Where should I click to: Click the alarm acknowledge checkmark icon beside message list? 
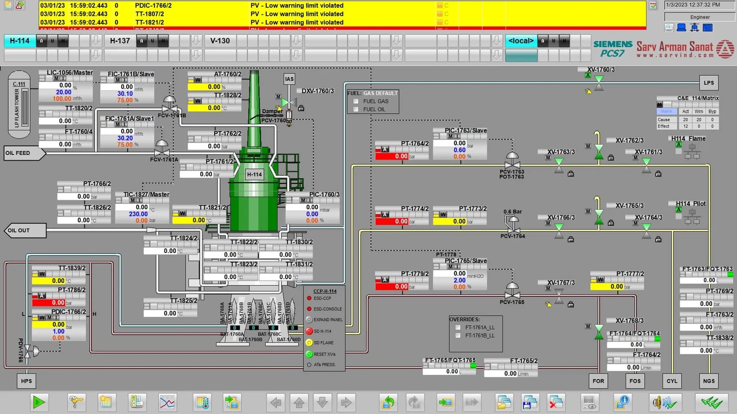[653, 6]
